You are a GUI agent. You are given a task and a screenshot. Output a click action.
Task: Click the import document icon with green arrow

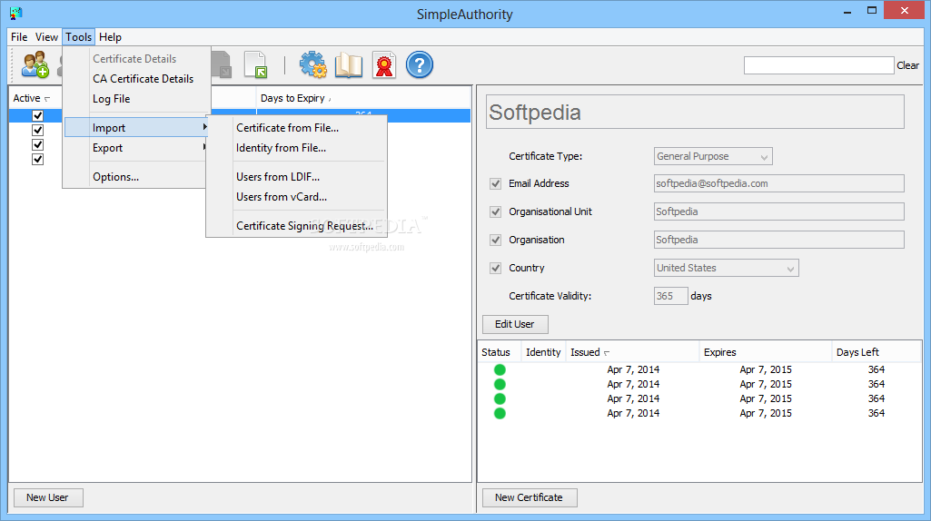(256, 64)
